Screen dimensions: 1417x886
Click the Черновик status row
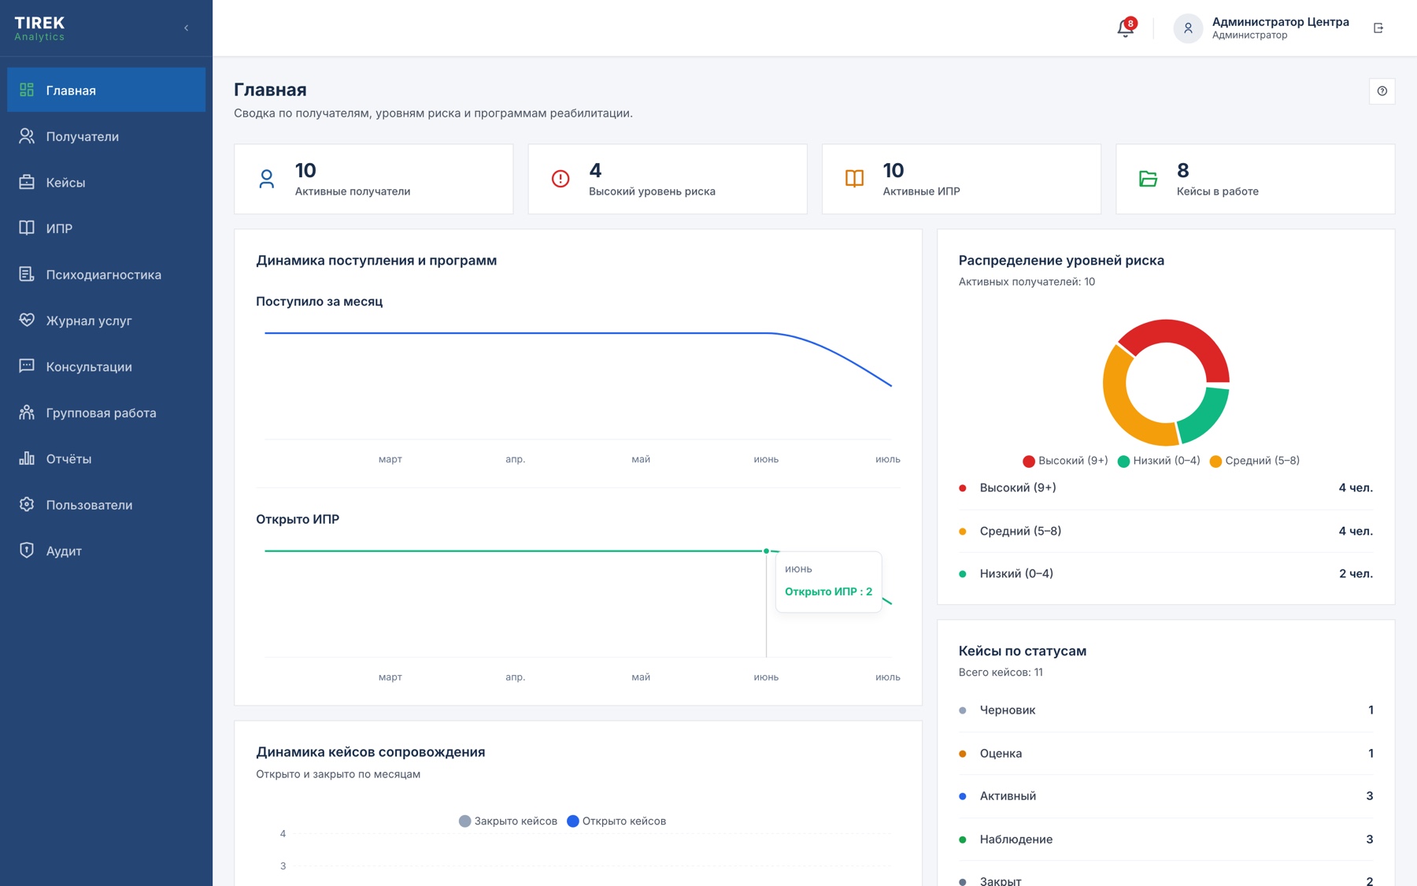[x=1166, y=710]
